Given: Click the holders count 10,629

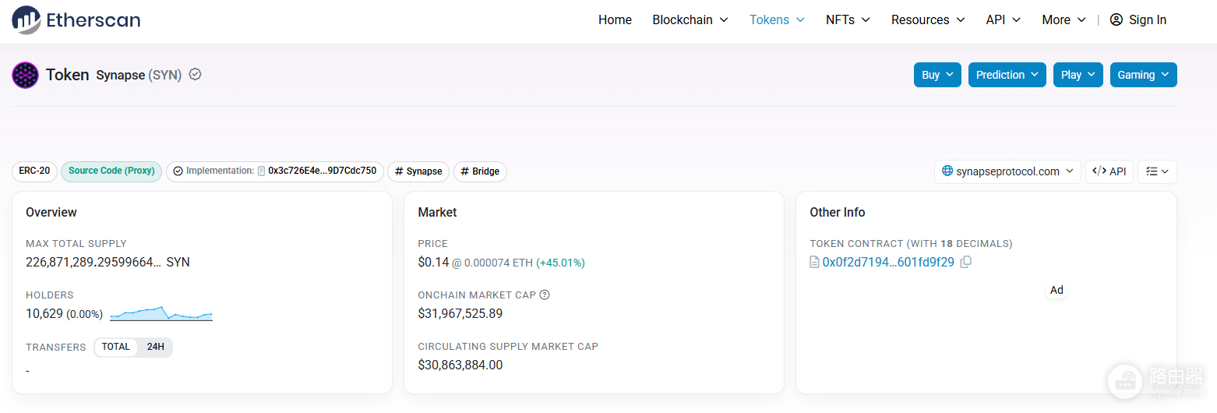Looking at the screenshot, I should [44, 314].
